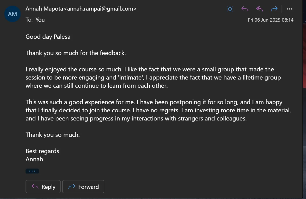Click paragraph starting 'I really enjoyed the course'
This screenshot has width=306, height=199.
point(153,77)
